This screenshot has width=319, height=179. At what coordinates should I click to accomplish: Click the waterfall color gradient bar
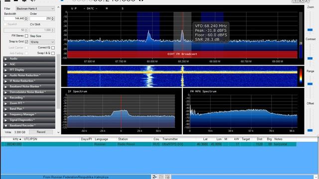coord(301,76)
